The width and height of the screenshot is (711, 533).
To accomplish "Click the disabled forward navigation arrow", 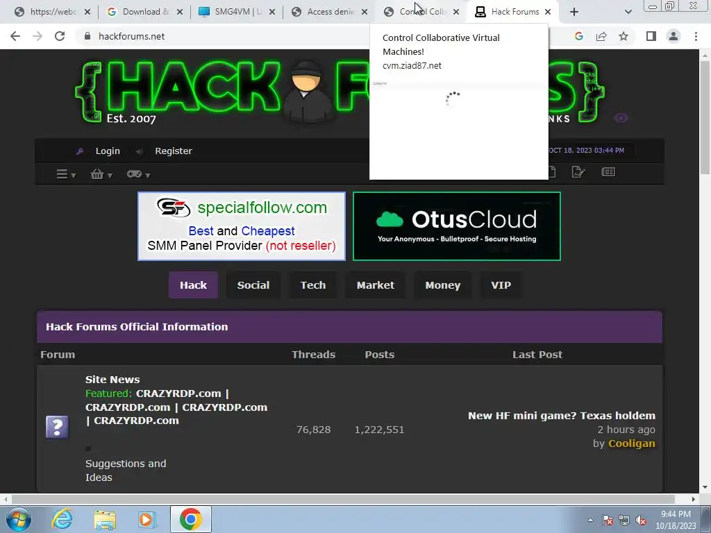I will click(37, 36).
